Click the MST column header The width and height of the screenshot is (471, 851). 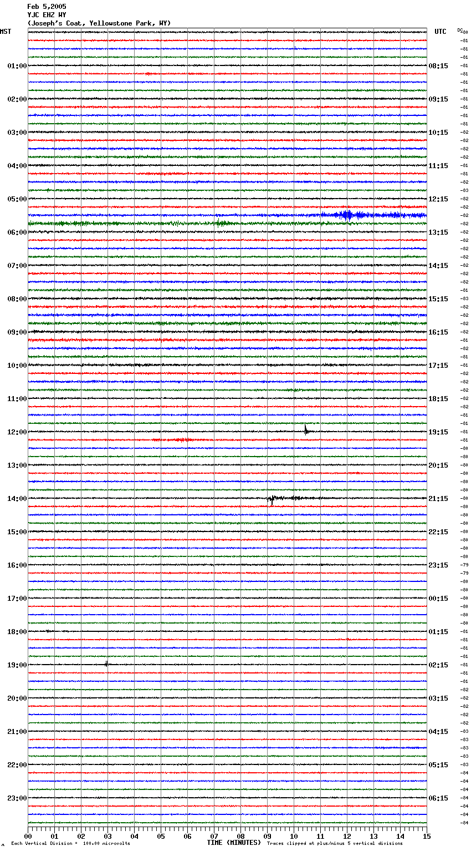pos(6,32)
